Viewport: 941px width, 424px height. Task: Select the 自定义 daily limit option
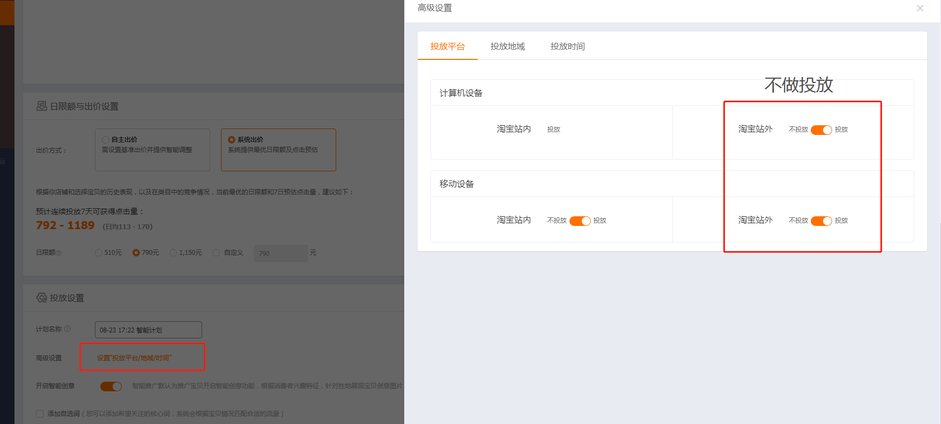point(216,253)
